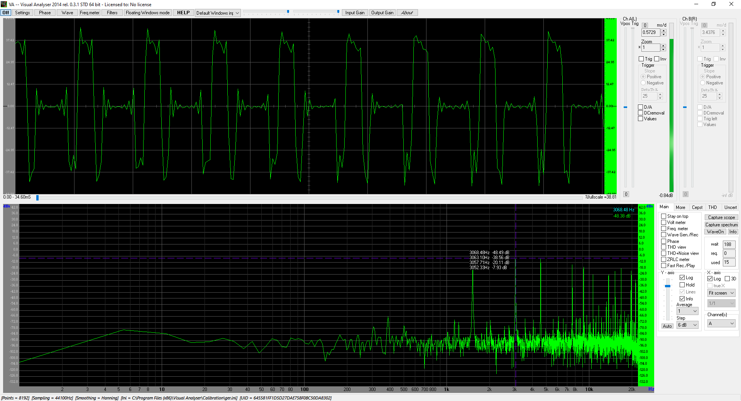Click the HELP toolbar button
This screenshot has width=741, height=401.
tap(183, 13)
